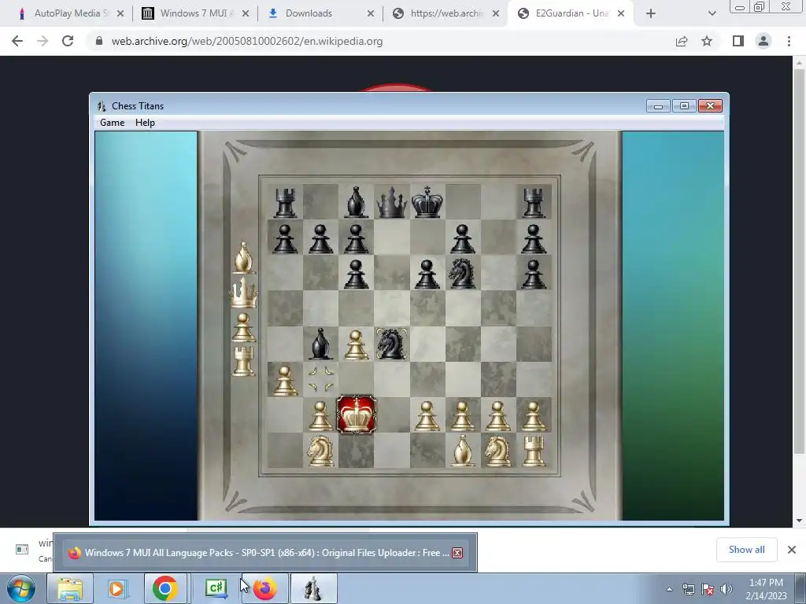
Task: Bookmark this page with the star icon
Action: 707,41
